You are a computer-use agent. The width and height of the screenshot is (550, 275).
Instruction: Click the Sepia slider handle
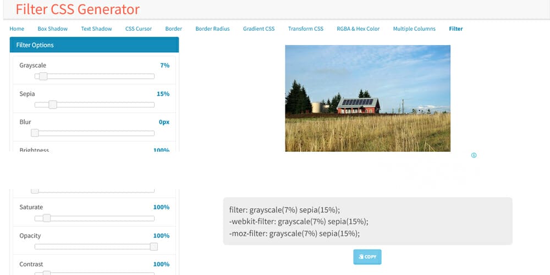point(53,105)
